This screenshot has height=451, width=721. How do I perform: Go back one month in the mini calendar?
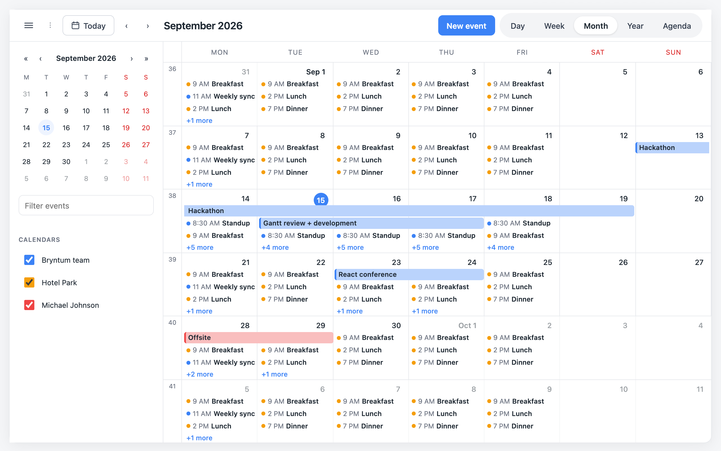click(41, 58)
